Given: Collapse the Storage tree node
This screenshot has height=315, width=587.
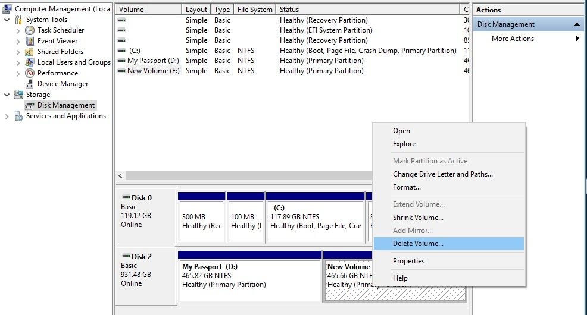Looking at the screenshot, I should 7,94.
